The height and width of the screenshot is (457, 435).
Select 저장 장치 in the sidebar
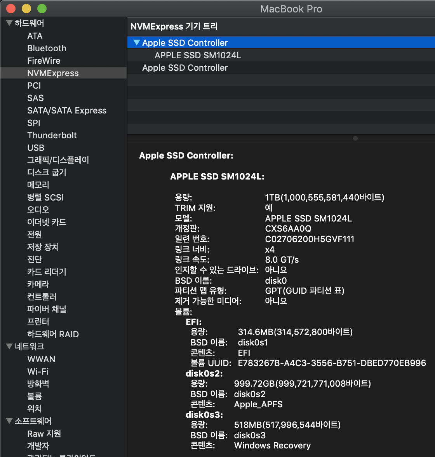(43, 247)
